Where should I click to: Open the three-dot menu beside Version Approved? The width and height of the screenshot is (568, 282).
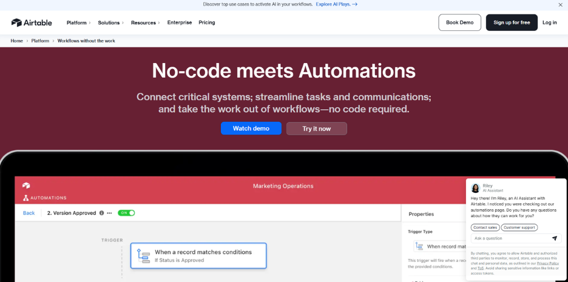(109, 213)
